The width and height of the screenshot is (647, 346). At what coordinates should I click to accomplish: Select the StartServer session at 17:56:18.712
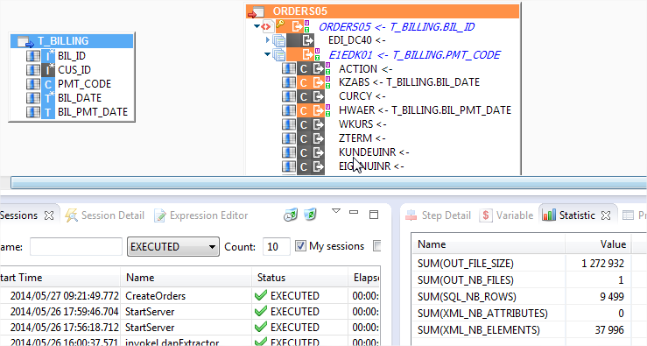click(x=190, y=327)
